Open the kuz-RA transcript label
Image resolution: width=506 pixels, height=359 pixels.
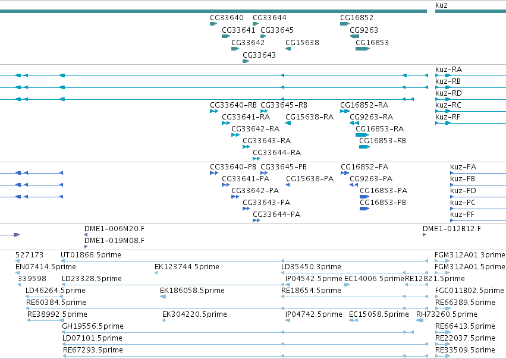tap(448, 70)
